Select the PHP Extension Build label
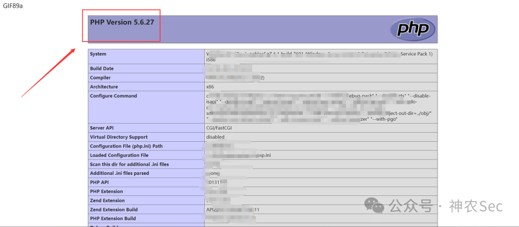Image resolution: width=519 pixels, height=227 pixels. coord(113,218)
